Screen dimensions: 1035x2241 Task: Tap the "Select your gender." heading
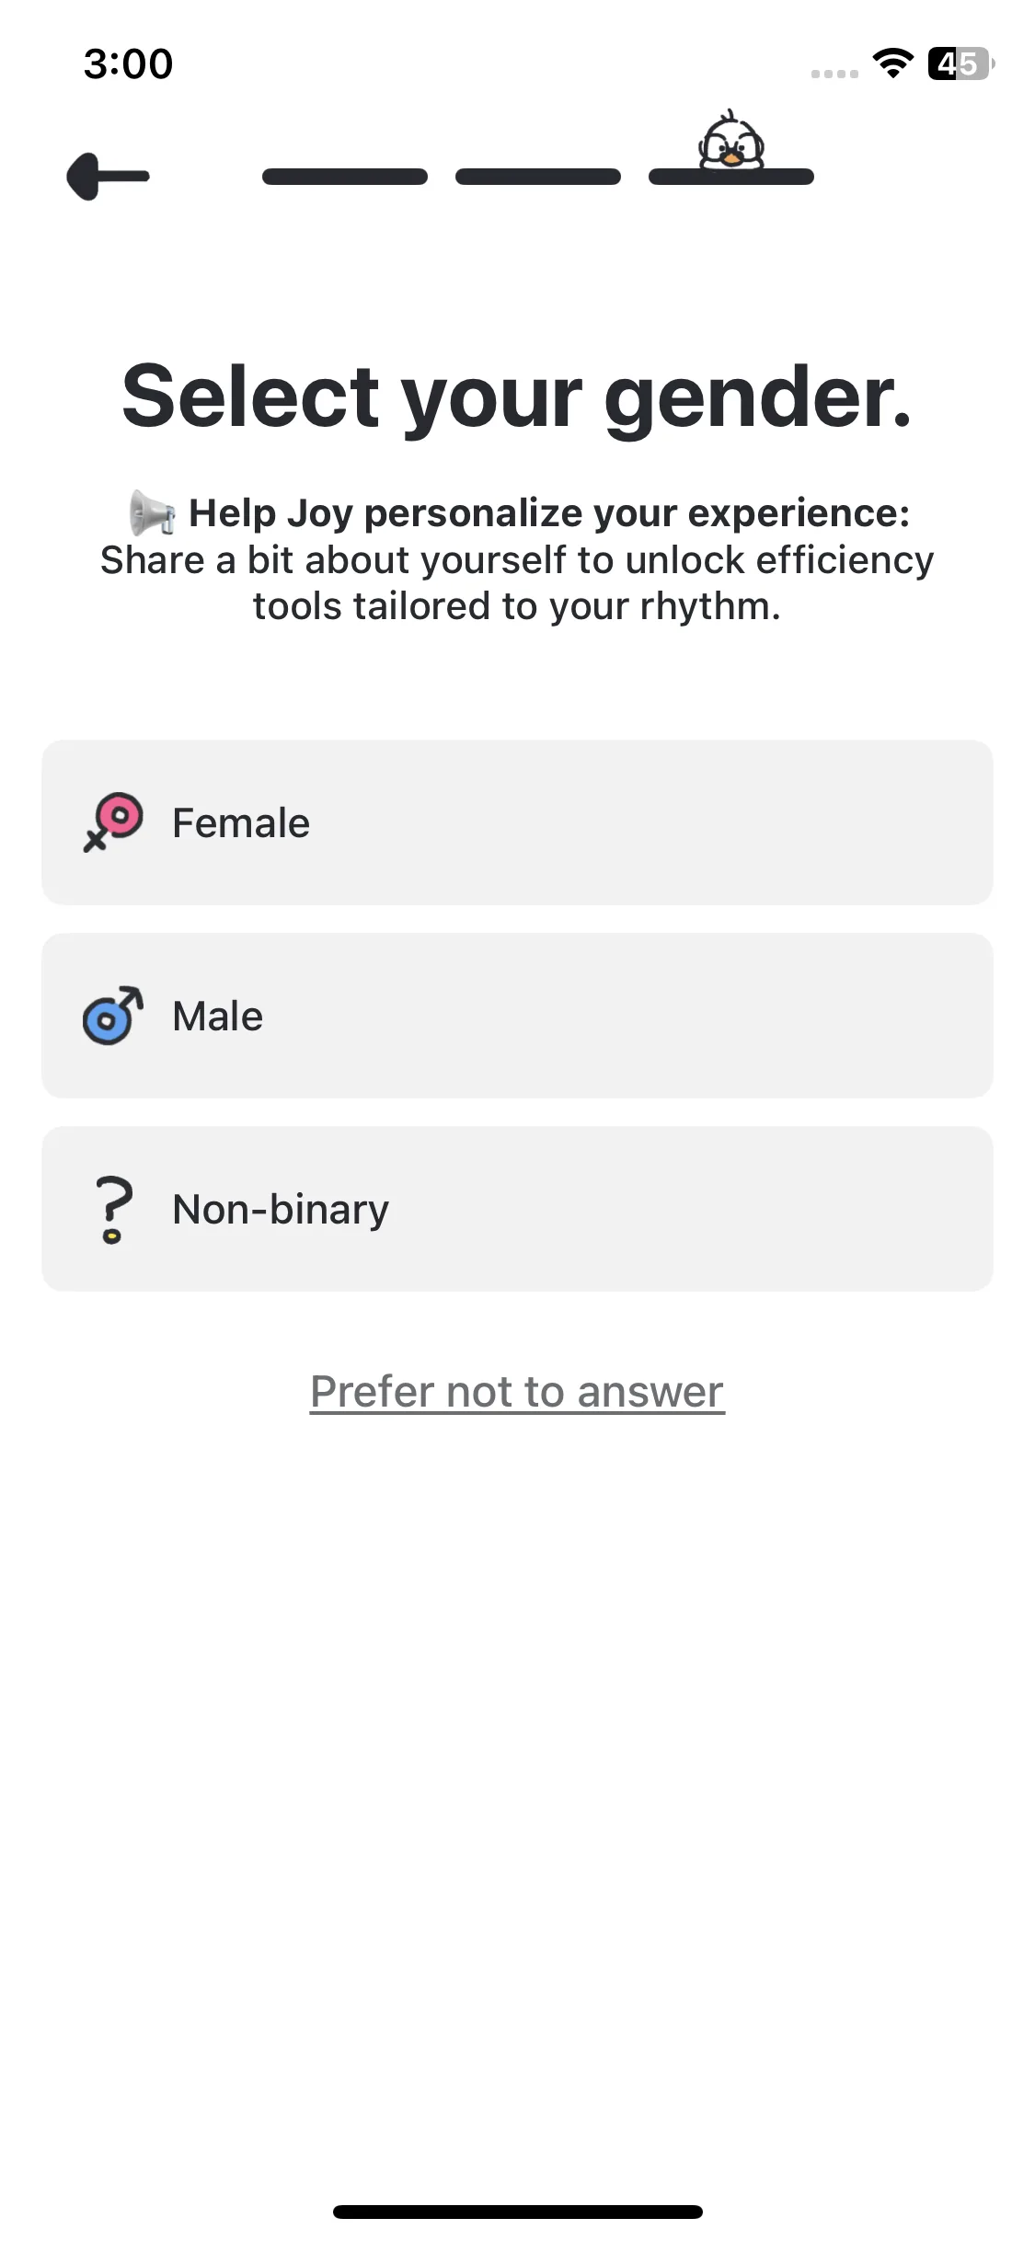click(517, 396)
